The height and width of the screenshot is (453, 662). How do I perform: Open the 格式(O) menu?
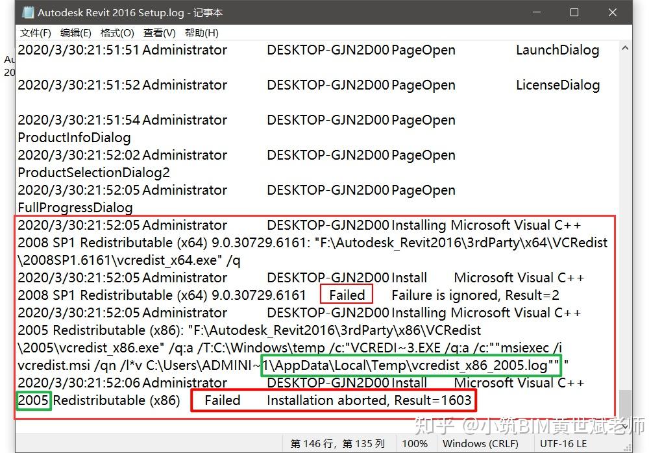(x=117, y=33)
